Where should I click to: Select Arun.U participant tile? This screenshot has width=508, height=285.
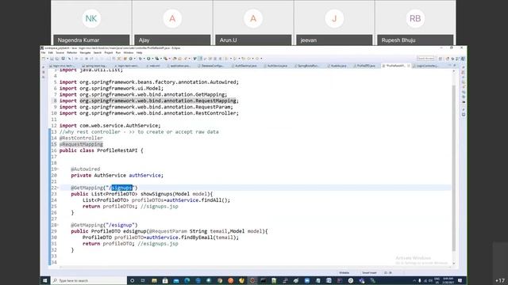tap(253, 23)
